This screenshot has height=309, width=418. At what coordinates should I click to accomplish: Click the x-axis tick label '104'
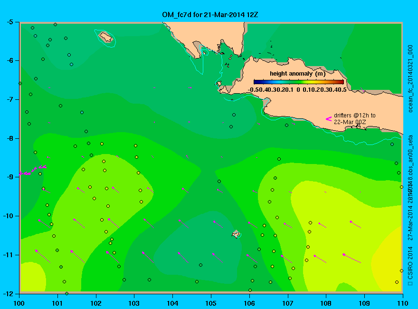[172, 303]
